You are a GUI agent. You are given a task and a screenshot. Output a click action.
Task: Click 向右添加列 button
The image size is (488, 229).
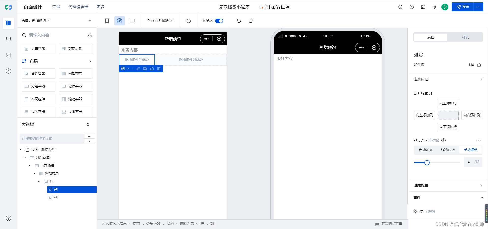[x=472, y=115]
